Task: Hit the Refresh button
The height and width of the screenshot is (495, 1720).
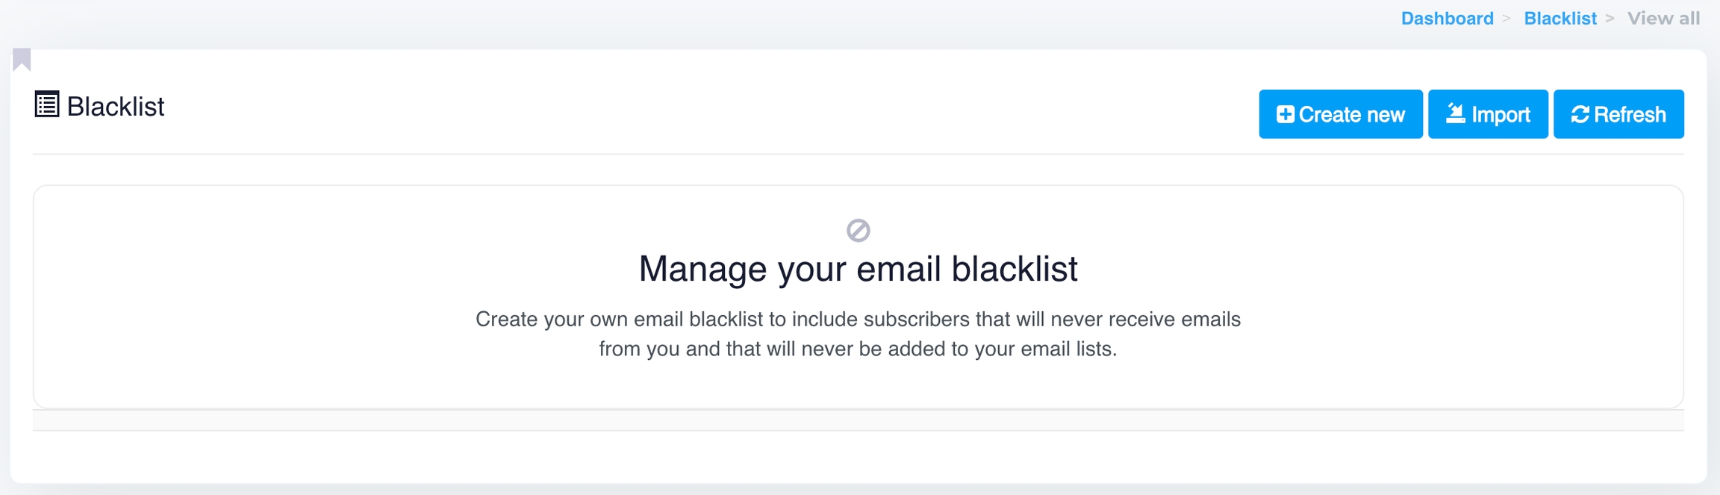Action: (1618, 114)
